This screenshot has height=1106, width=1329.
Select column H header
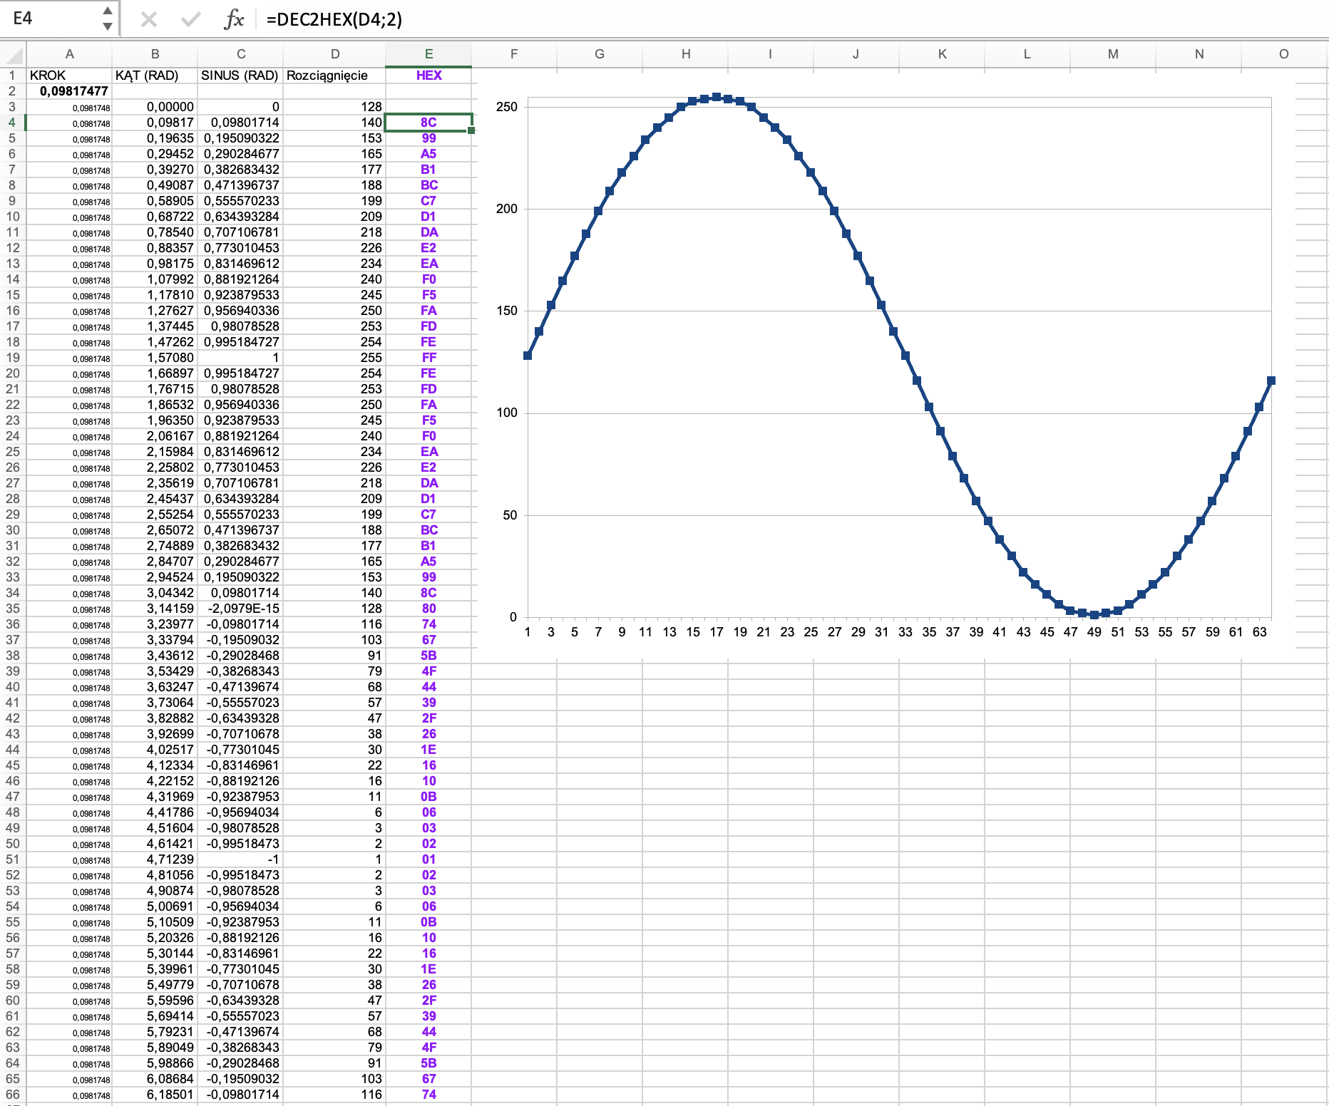coord(685,54)
